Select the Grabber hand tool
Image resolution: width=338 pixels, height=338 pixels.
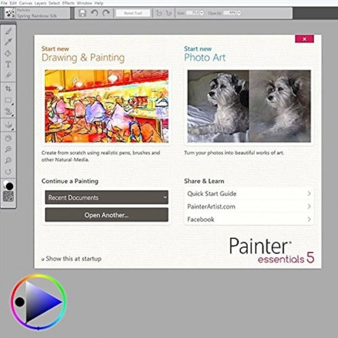[8, 139]
